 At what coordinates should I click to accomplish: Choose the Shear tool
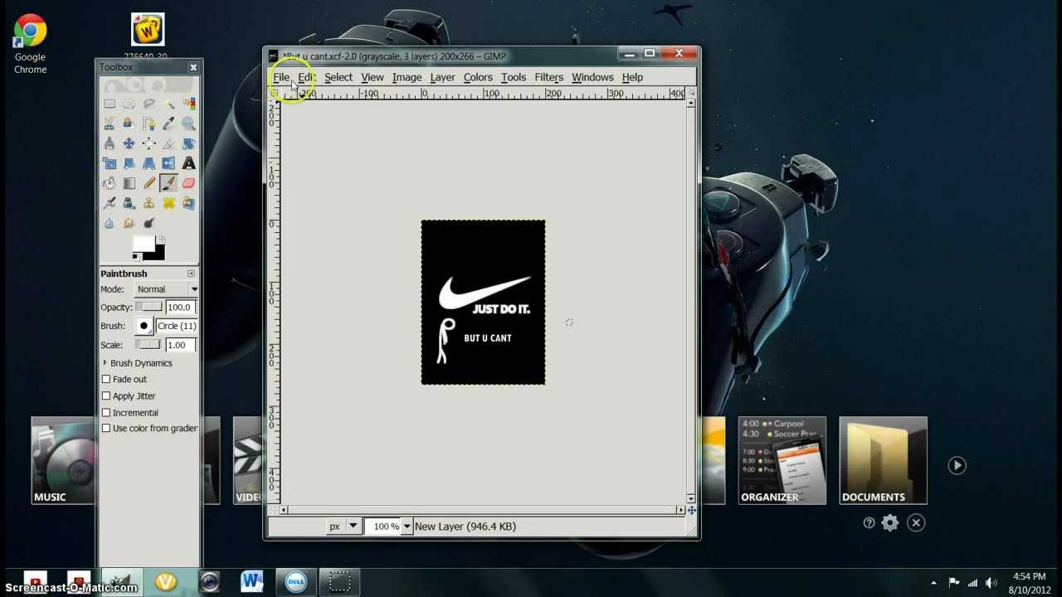pyautogui.click(x=129, y=163)
